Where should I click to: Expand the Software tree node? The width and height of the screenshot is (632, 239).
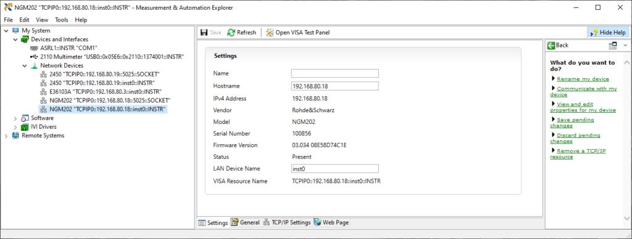pyautogui.click(x=15, y=118)
